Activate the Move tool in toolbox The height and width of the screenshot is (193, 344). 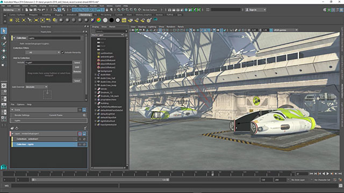tap(4, 51)
